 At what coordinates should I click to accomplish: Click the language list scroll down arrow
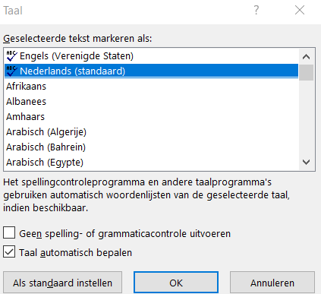click(x=306, y=162)
